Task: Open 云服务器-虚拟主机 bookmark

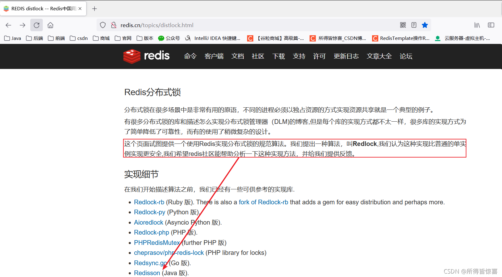Action: click(x=463, y=38)
